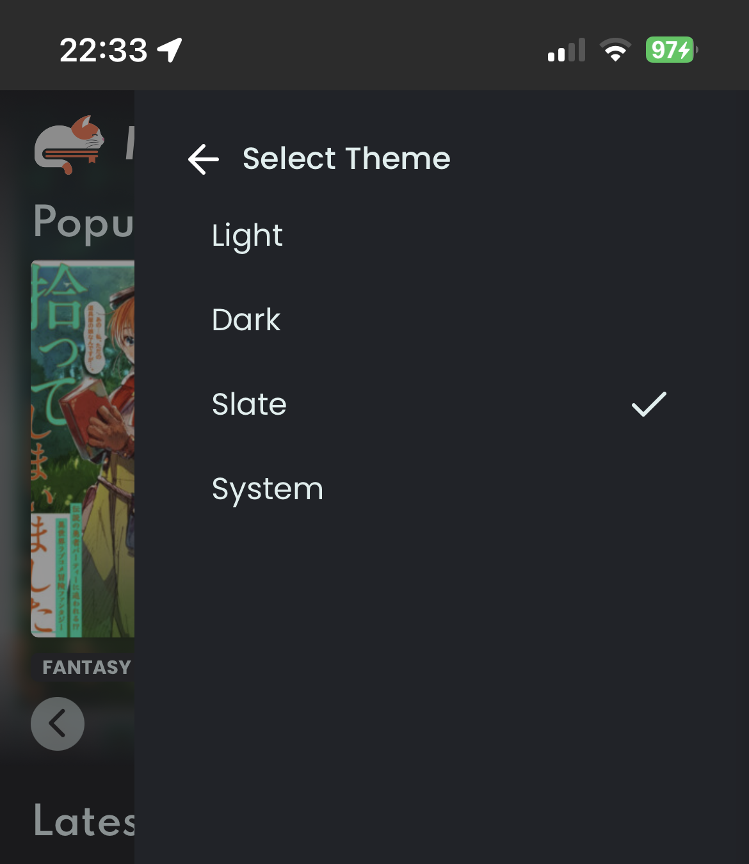Tap the Select Theme header title
The height and width of the screenshot is (864, 749).
346,158
